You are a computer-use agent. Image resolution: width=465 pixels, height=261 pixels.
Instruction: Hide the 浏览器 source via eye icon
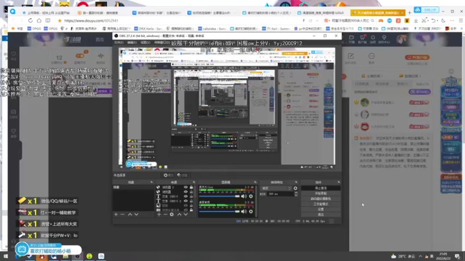pyautogui.click(x=185, y=192)
